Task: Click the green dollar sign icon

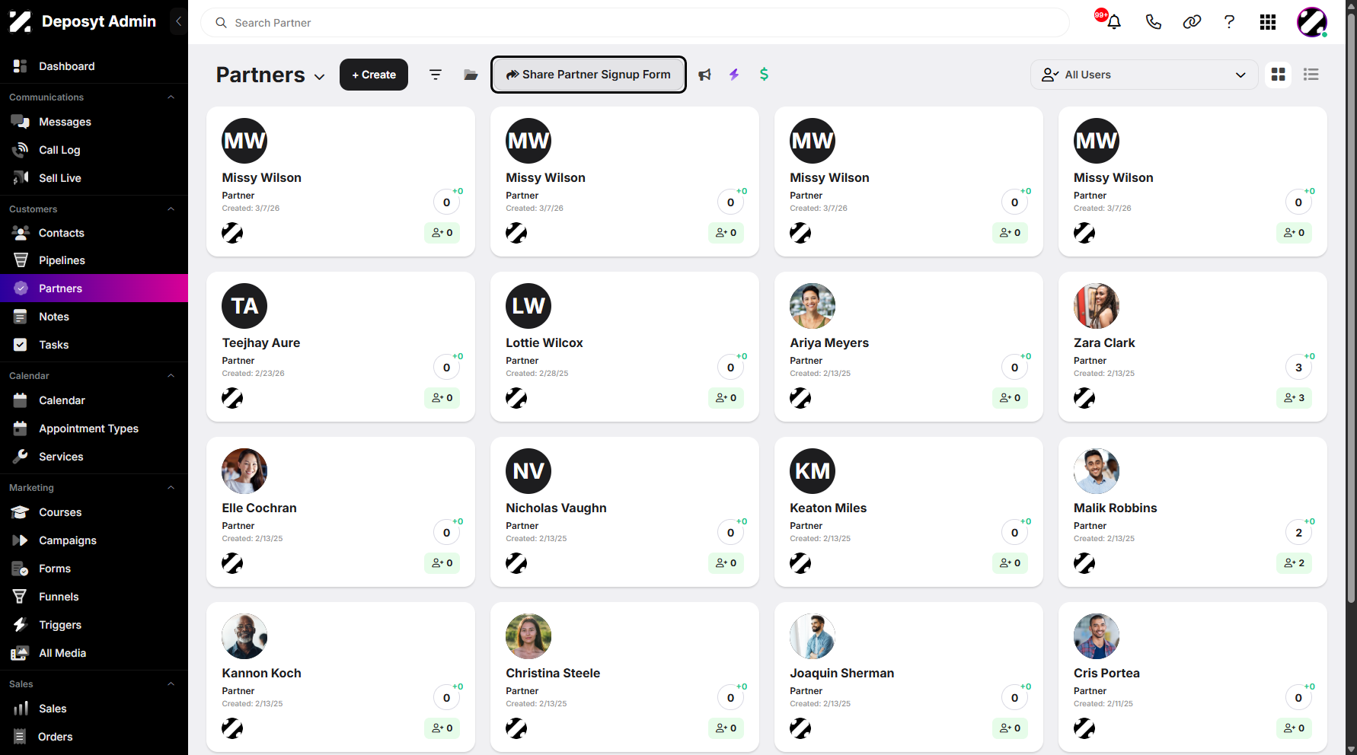Action: 764,75
